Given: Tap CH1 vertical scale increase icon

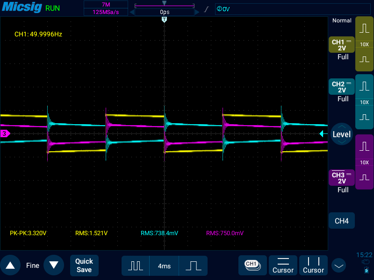Looking at the screenshot, I should click(364, 29).
